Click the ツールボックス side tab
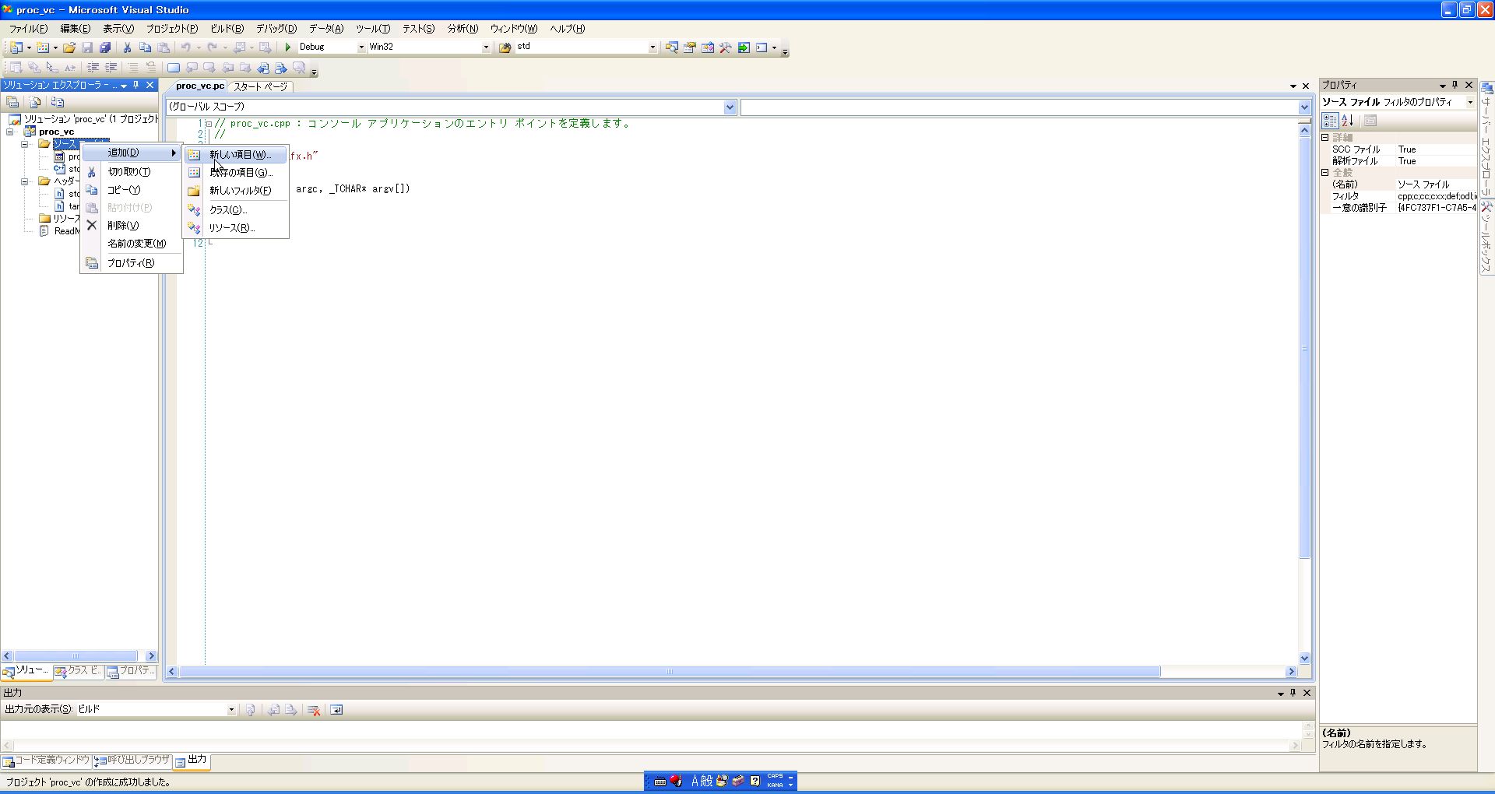This screenshot has height=794, width=1495. [x=1486, y=237]
